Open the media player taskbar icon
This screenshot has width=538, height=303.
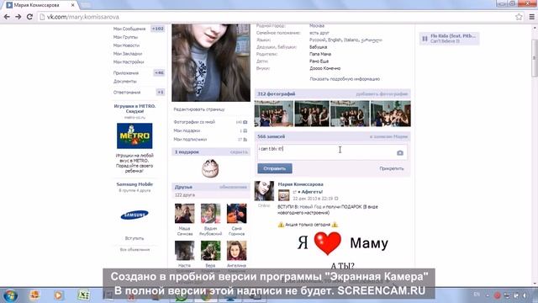point(58,295)
